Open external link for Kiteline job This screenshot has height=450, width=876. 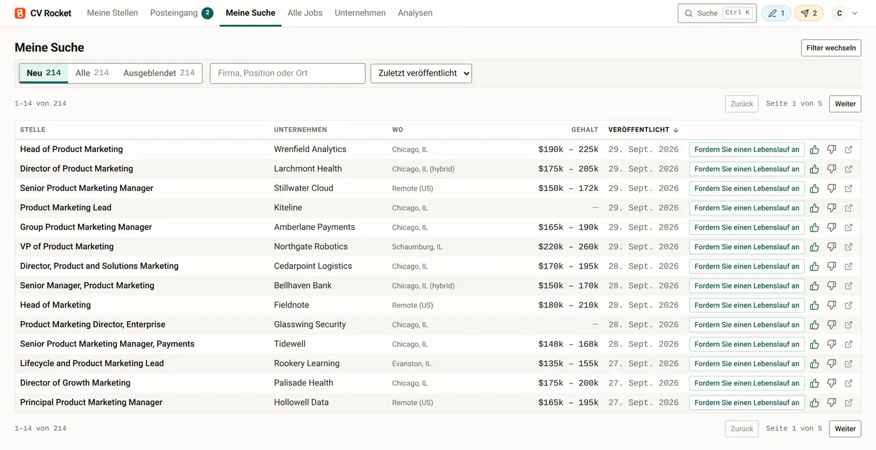coord(848,208)
